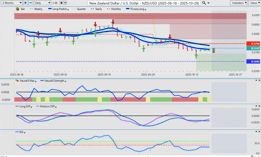The height and width of the screenshot is (157, 261).
Task: Open the Daily timeframe dropdown
Action: (x=42, y=3)
